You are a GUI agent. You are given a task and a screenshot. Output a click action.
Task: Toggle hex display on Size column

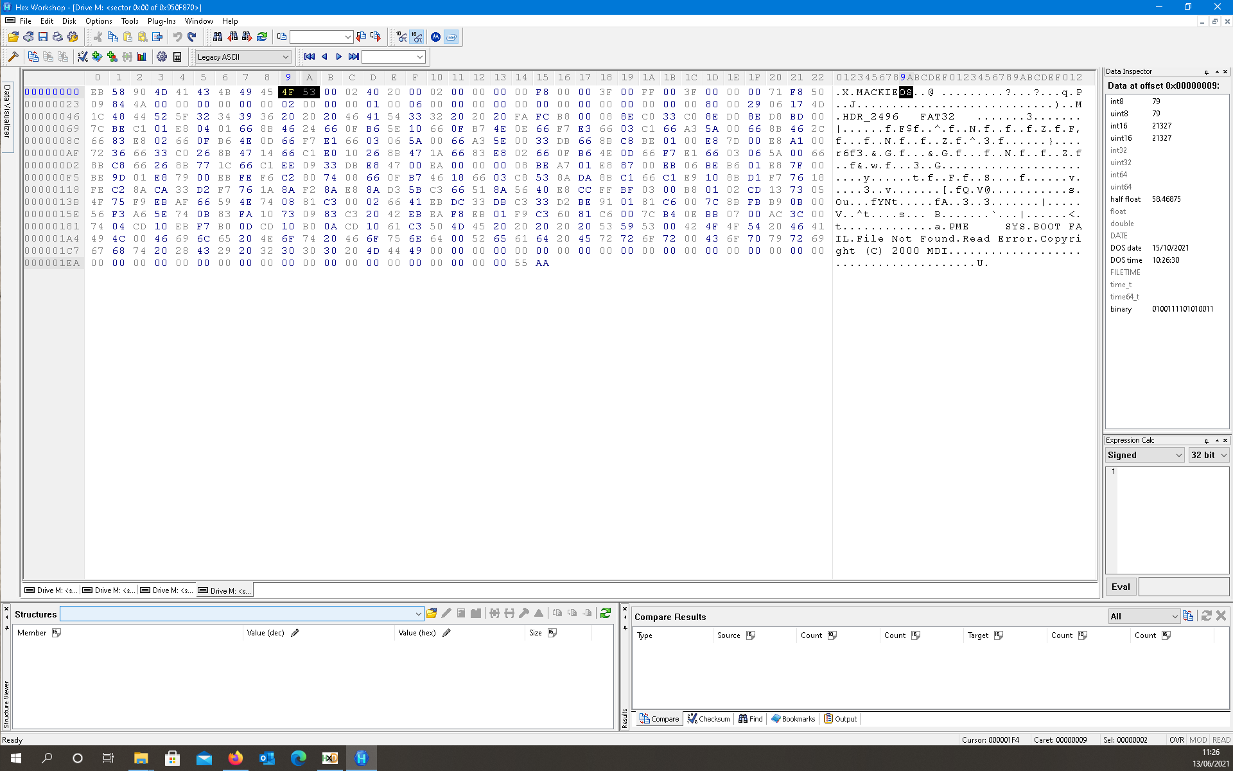pos(552,633)
